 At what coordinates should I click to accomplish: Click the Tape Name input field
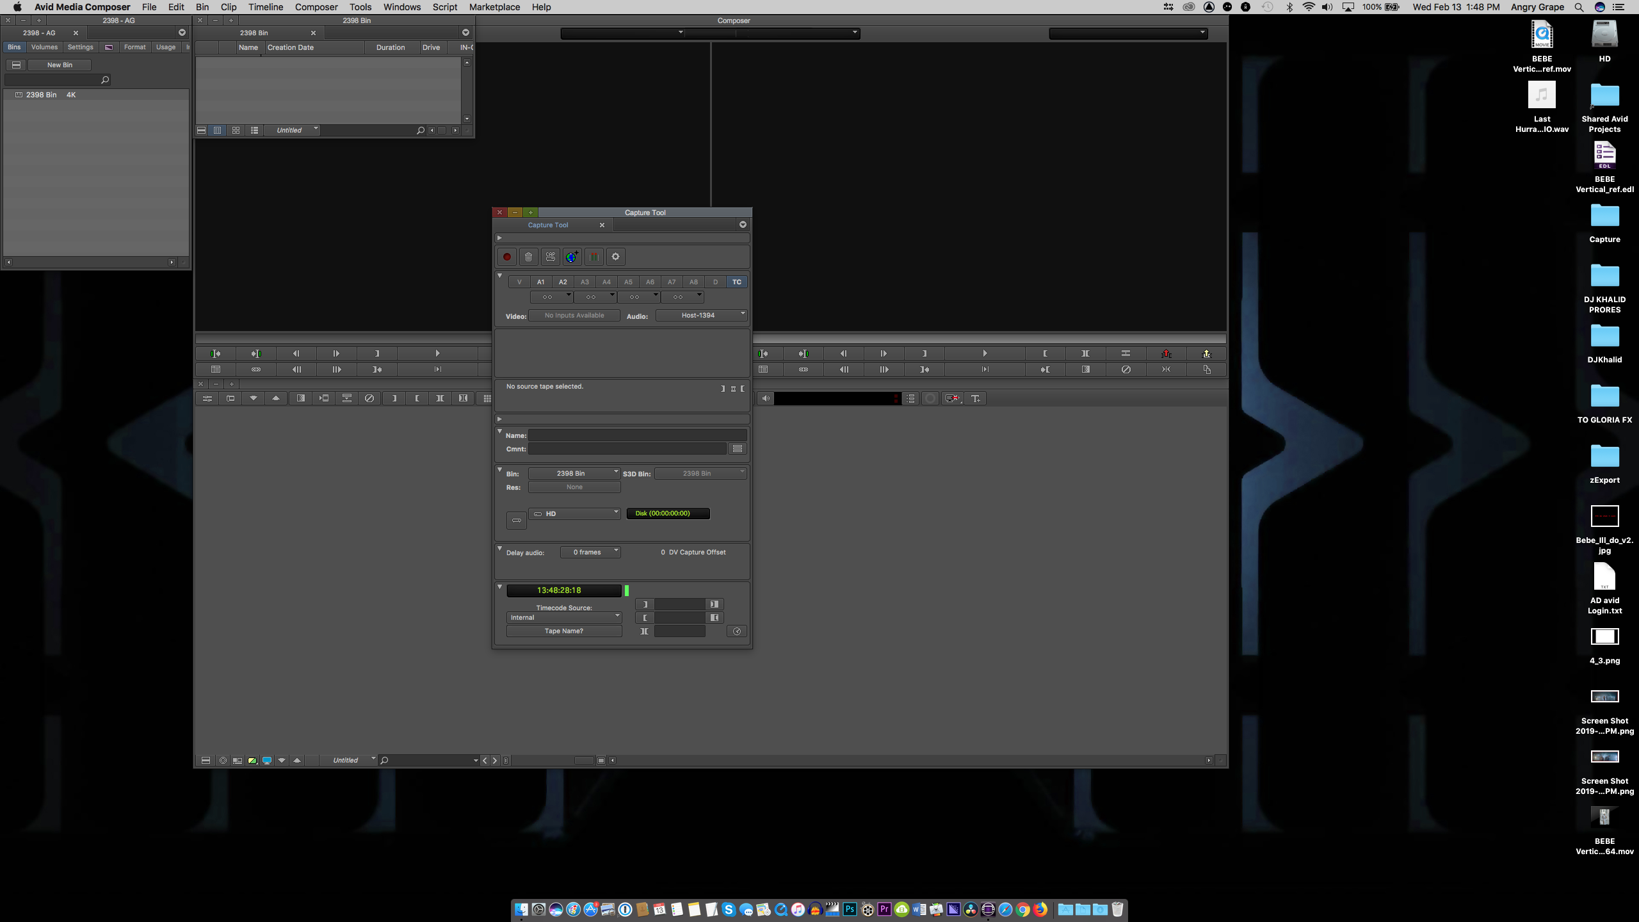pos(563,631)
